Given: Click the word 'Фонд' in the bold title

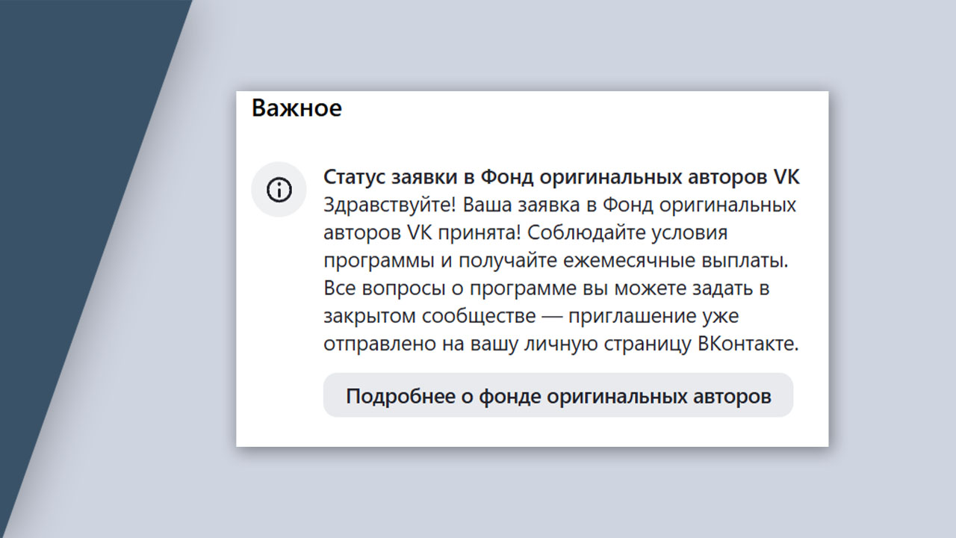Looking at the screenshot, I should click(x=501, y=177).
